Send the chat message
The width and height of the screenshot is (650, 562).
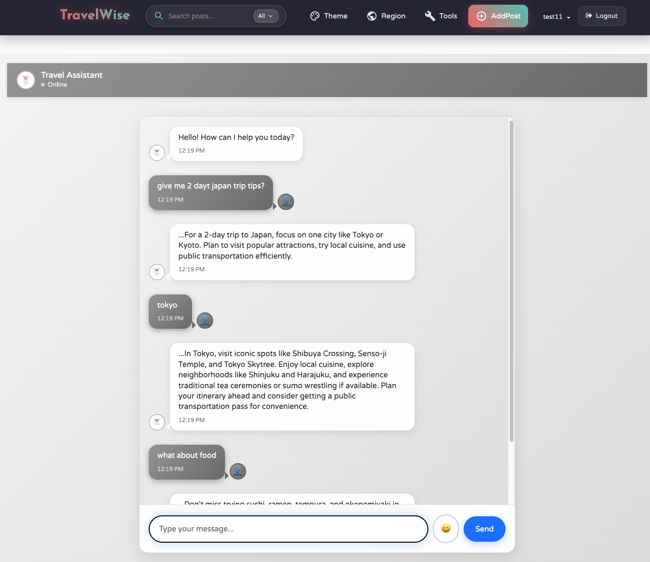[x=484, y=529]
